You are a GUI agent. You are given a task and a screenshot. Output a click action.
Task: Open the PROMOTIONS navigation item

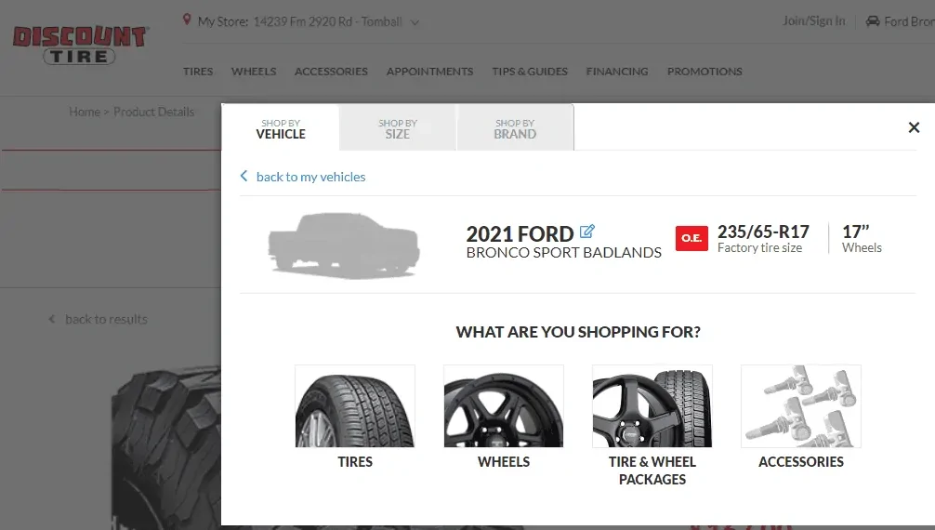705,71
